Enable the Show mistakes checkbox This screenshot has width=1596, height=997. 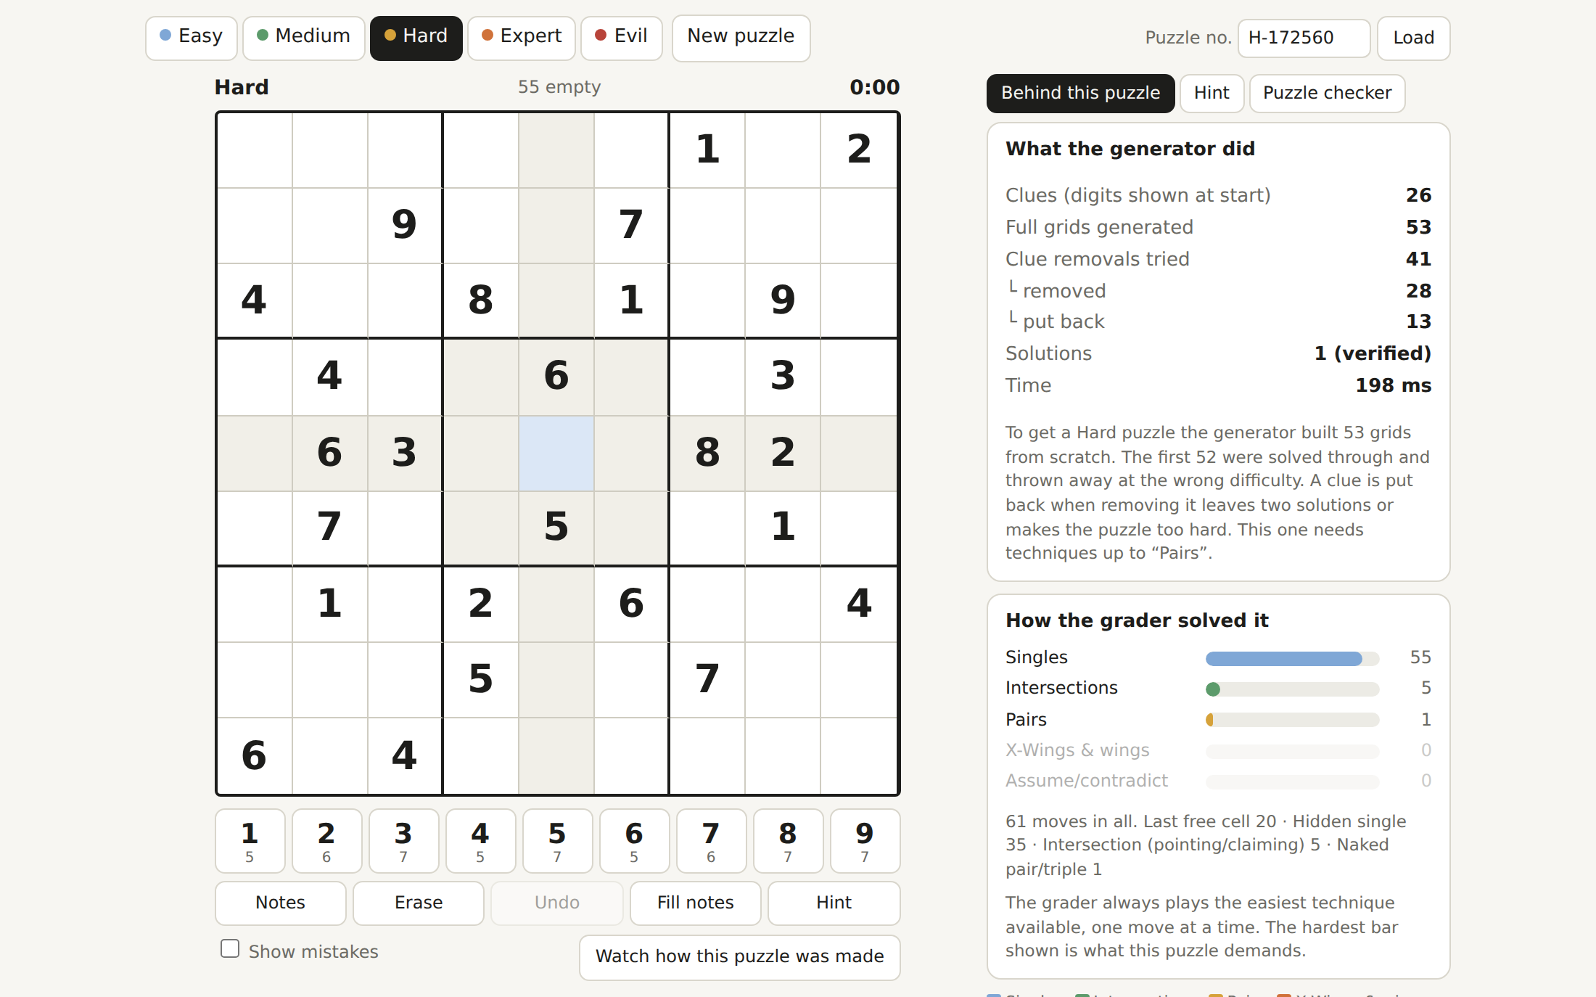(230, 949)
